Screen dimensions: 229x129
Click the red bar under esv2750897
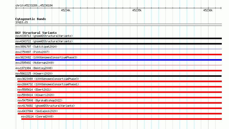pos(118,55)
